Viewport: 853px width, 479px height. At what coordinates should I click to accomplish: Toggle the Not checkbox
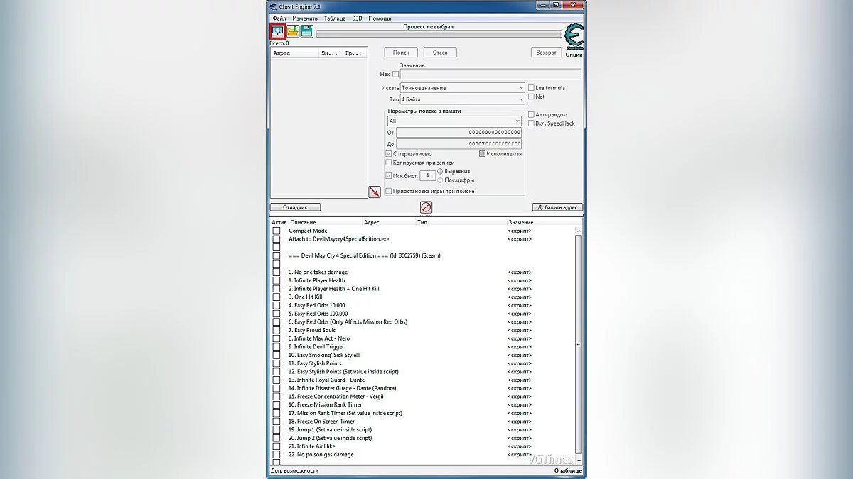531,97
